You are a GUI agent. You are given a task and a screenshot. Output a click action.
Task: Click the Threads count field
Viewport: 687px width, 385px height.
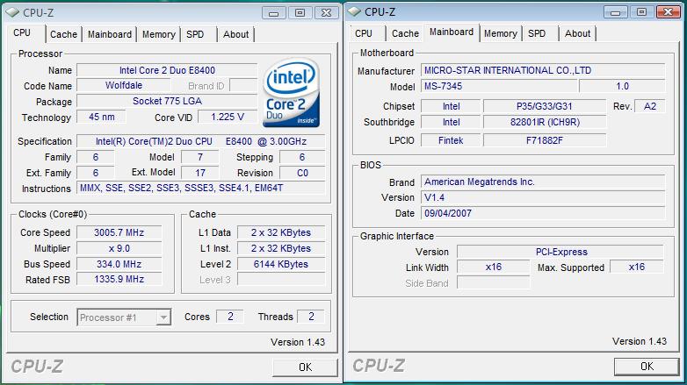(x=311, y=317)
